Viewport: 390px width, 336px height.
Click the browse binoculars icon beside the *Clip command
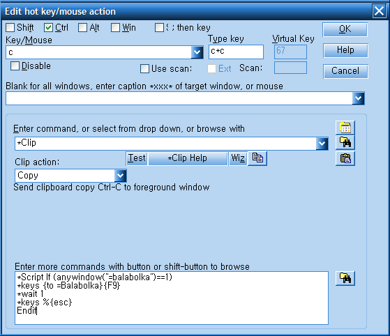[x=345, y=142]
